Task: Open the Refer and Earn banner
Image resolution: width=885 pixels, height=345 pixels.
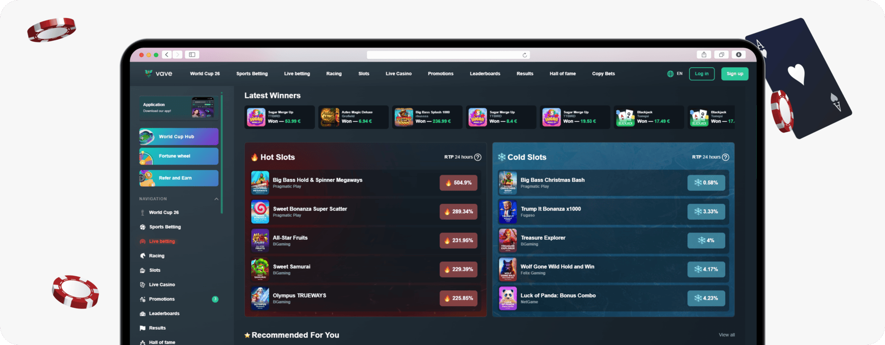Action: pyautogui.click(x=178, y=178)
